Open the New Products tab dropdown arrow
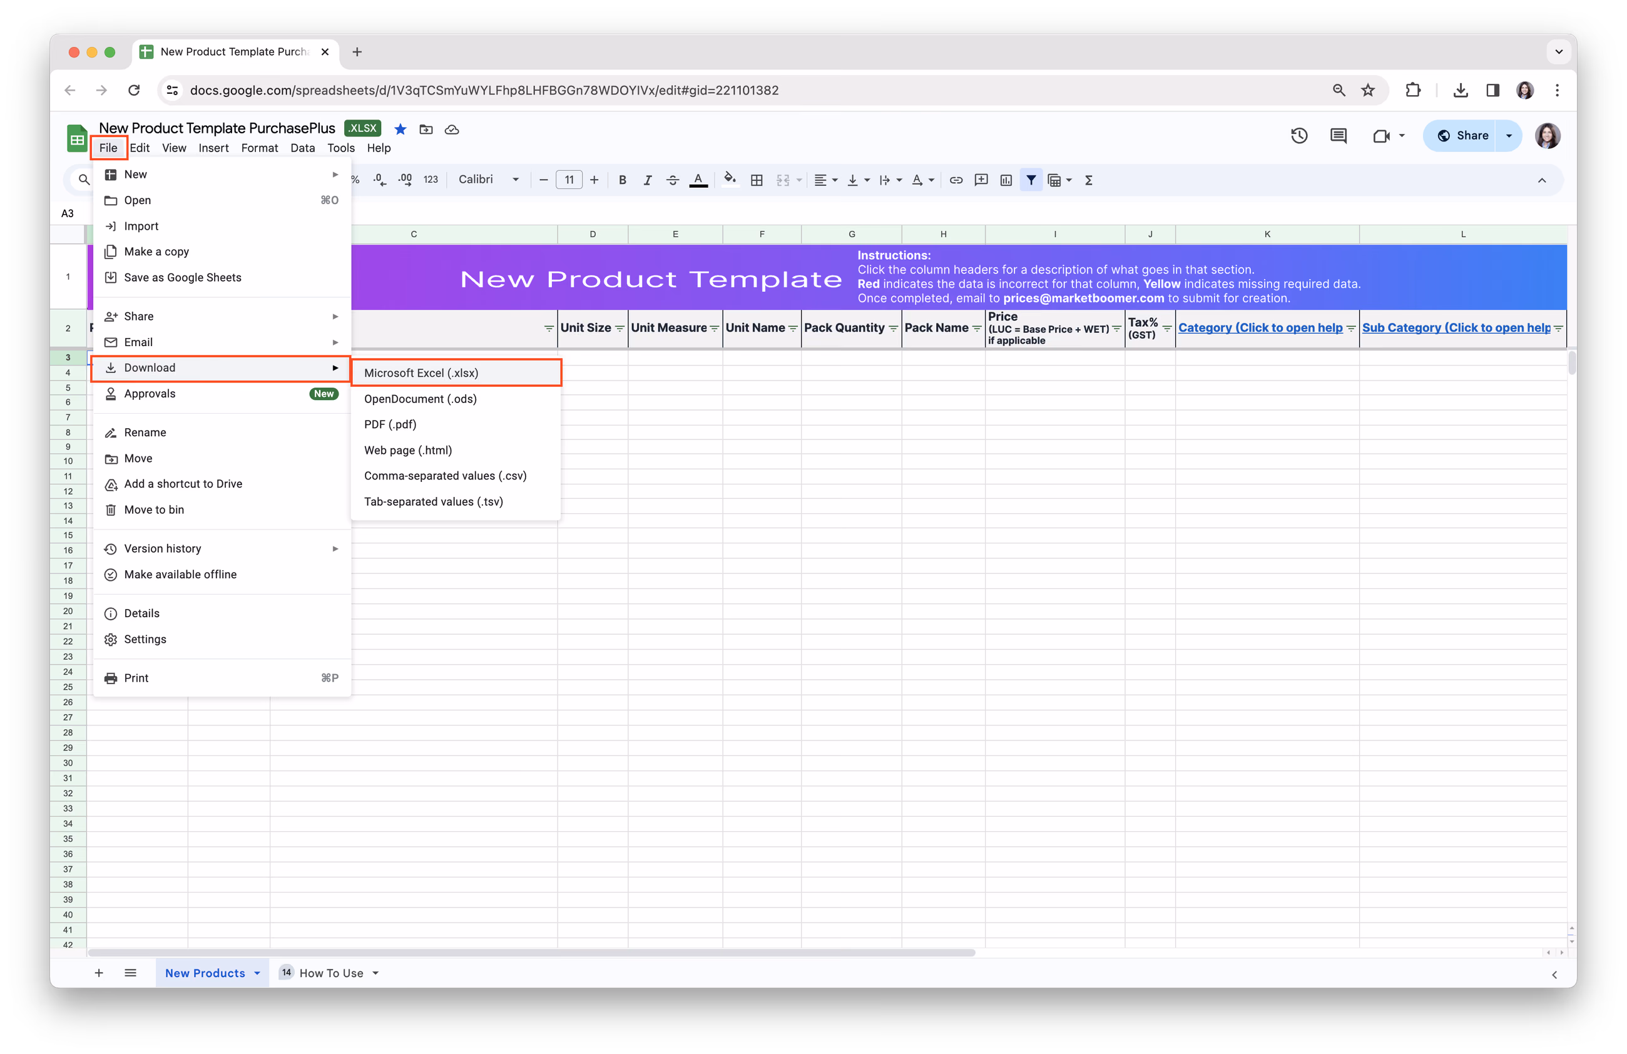 pyautogui.click(x=257, y=973)
